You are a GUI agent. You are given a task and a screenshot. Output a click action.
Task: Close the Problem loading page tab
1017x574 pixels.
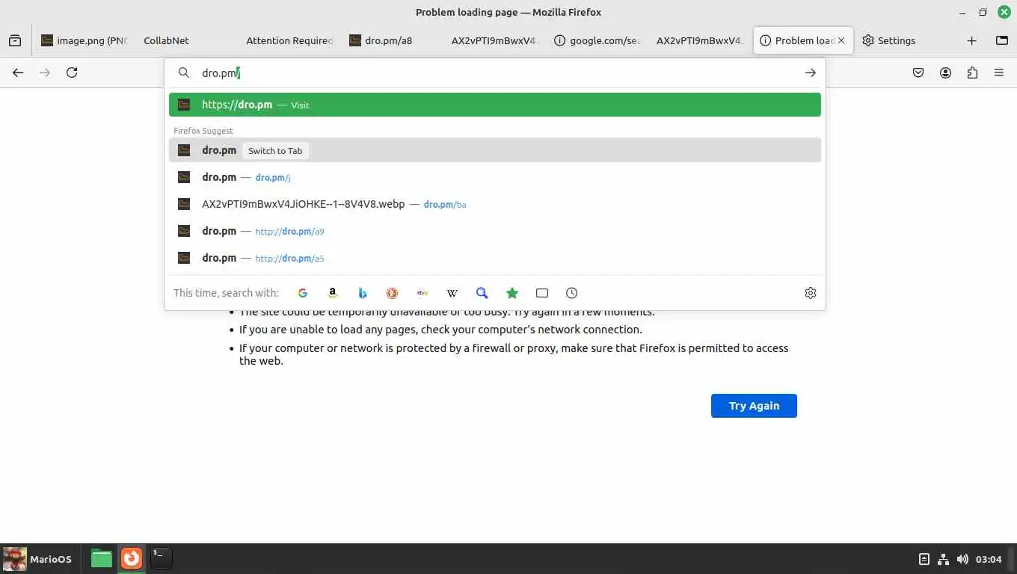tap(841, 40)
